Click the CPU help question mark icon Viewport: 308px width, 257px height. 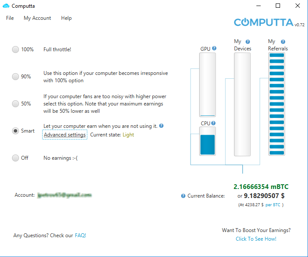tap(213, 123)
